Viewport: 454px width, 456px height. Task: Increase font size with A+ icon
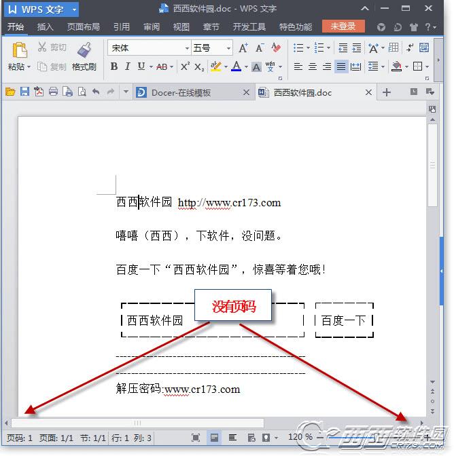coord(243,47)
